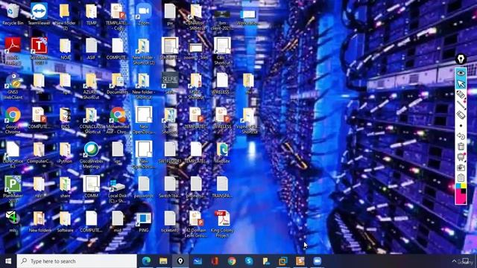Image resolution: width=477 pixels, height=268 pixels.
Task: Clear the screen with the trash can icon
Action: pyautogui.click(x=461, y=147)
